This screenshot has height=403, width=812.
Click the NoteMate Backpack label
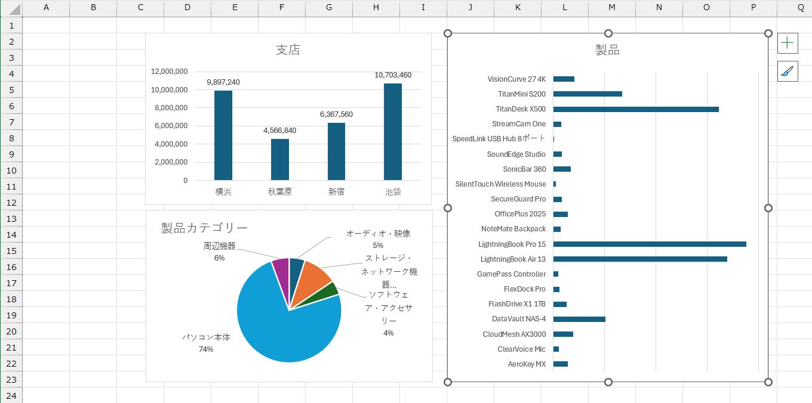coord(513,229)
